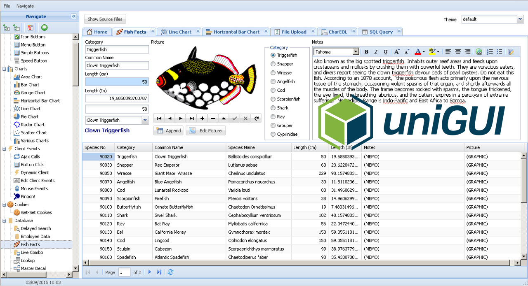Image resolution: width=528 pixels, height=286 pixels.
Task: Click the bullet list icon in Notes toolbar
Action: click(500, 51)
